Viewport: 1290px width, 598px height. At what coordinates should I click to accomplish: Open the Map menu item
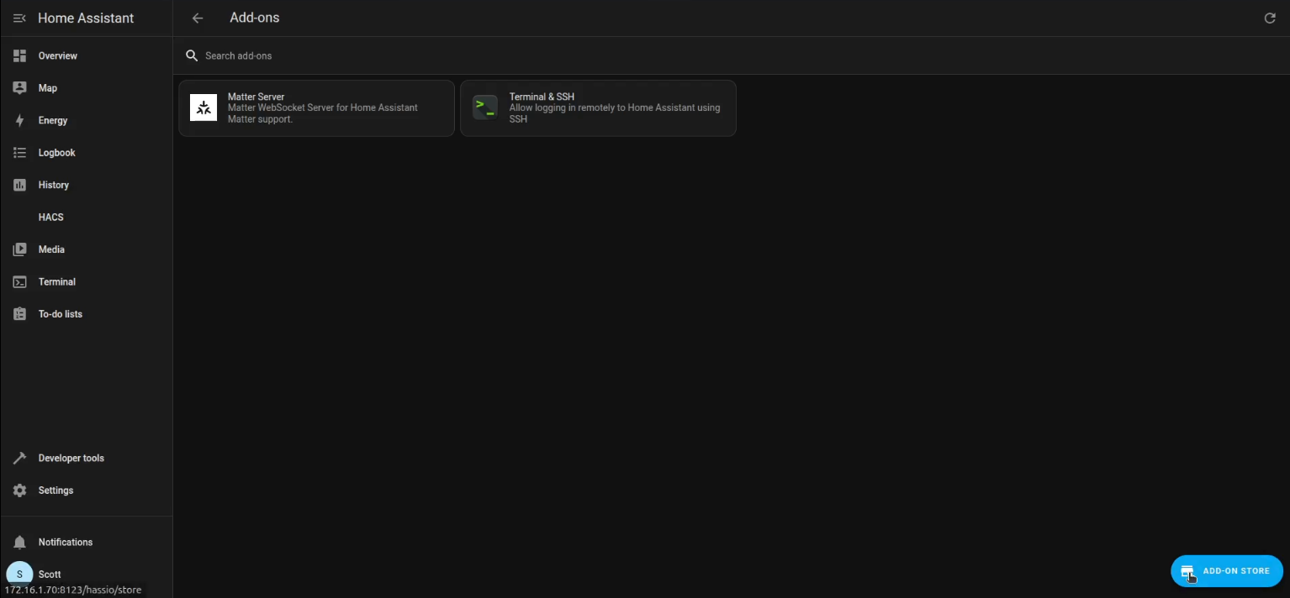87,87
